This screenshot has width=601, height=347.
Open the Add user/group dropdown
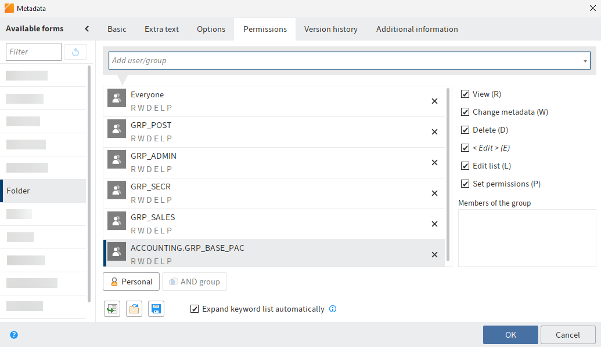click(x=584, y=60)
